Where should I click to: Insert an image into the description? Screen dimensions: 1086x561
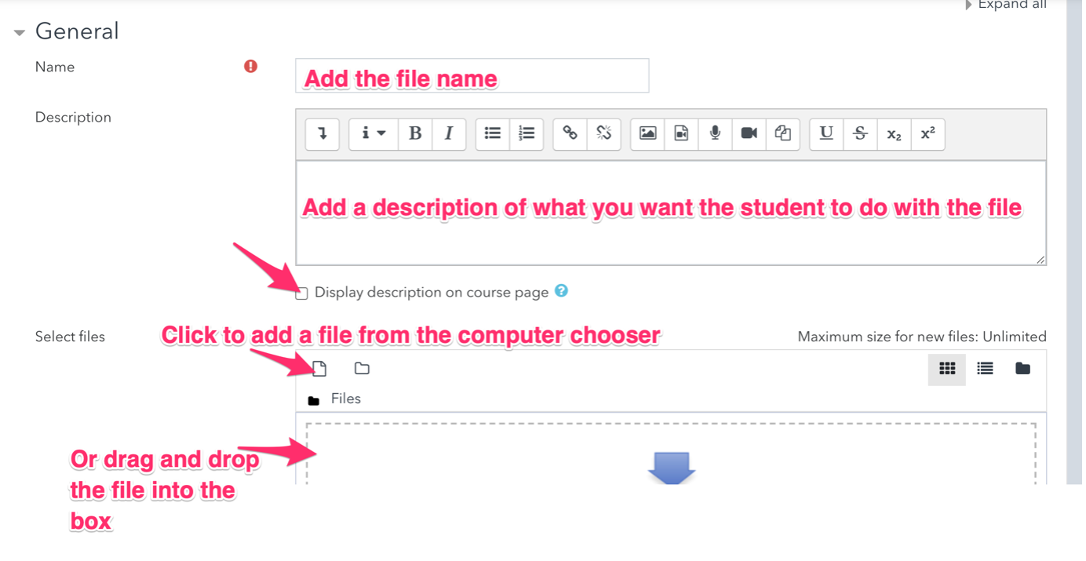click(647, 133)
